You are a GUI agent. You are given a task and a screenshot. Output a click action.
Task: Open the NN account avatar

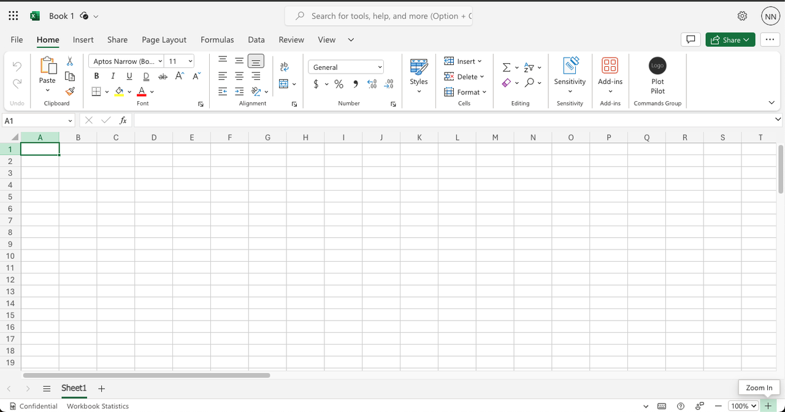770,17
